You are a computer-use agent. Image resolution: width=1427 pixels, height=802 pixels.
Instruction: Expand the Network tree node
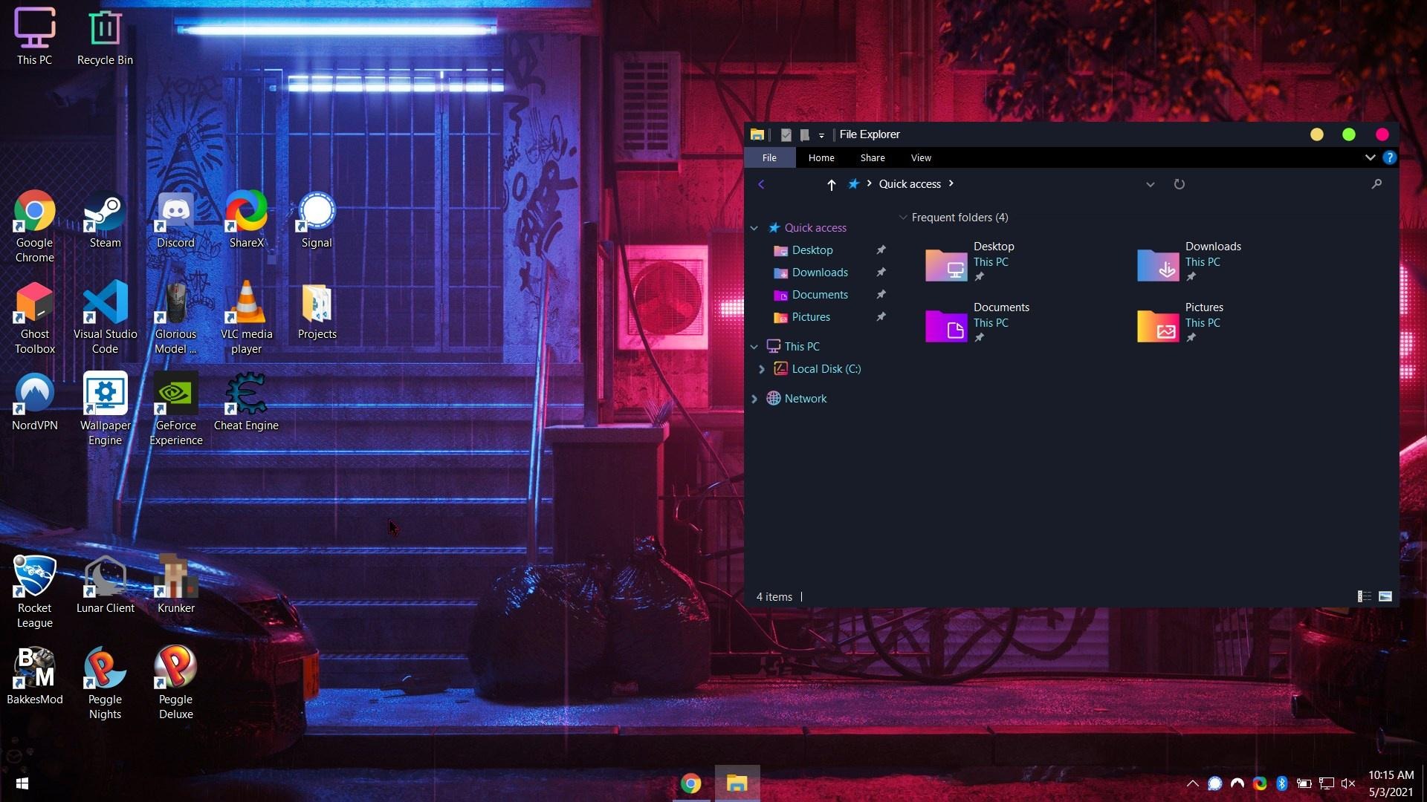pyautogui.click(x=754, y=399)
